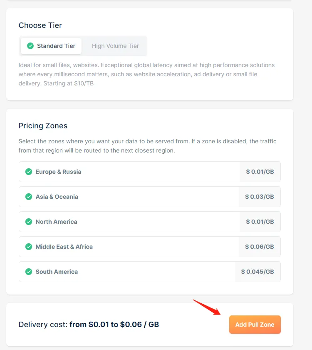Click the green checkmark icon on Standard Tier

pyautogui.click(x=30, y=46)
